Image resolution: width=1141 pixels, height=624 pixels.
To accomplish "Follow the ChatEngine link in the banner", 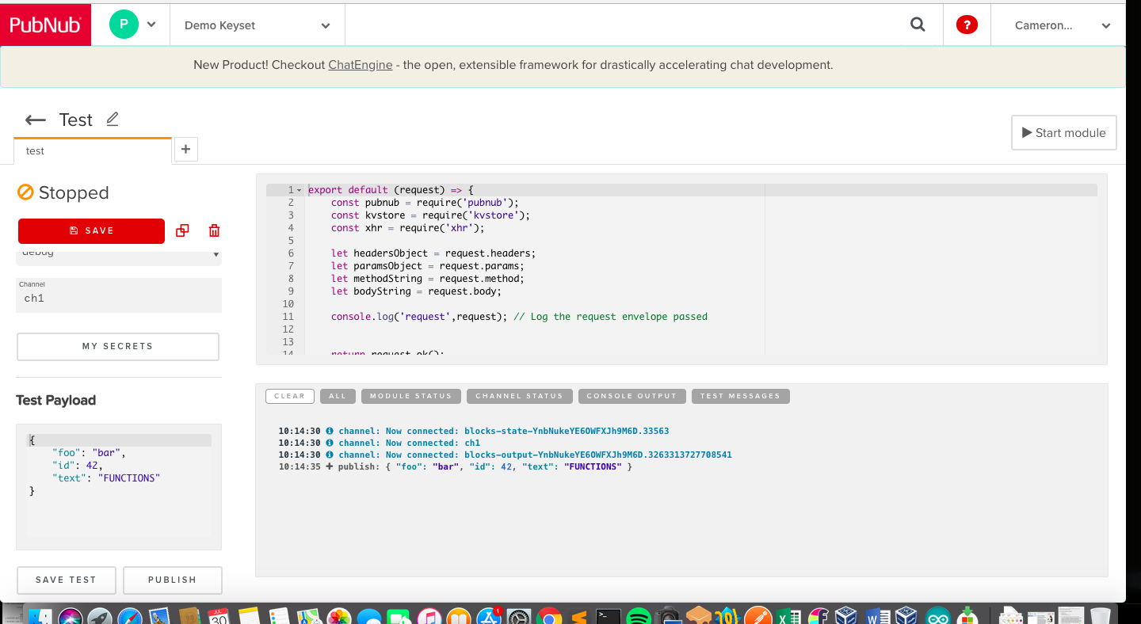I will (x=361, y=65).
